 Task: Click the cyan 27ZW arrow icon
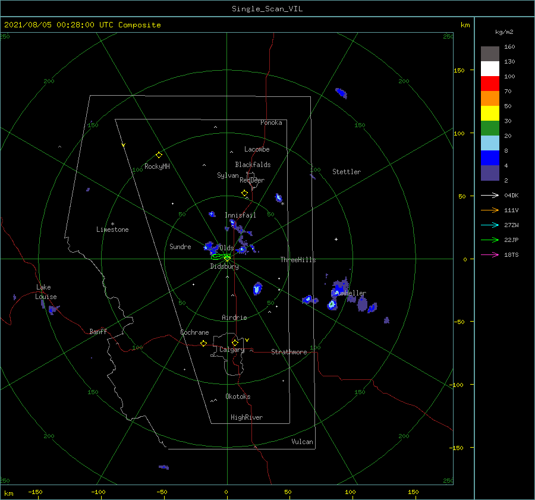click(x=490, y=225)
